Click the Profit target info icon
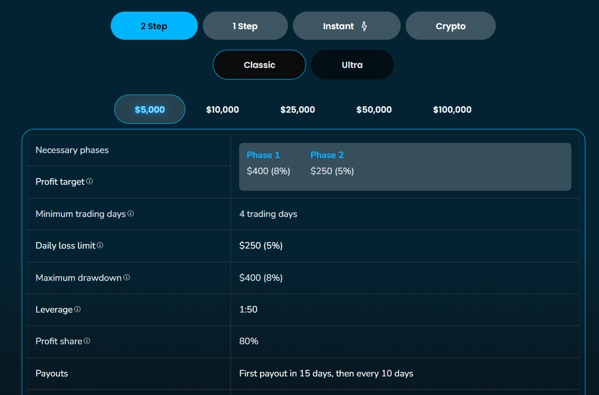Screen dimensions: 599x395 [90, 182]
